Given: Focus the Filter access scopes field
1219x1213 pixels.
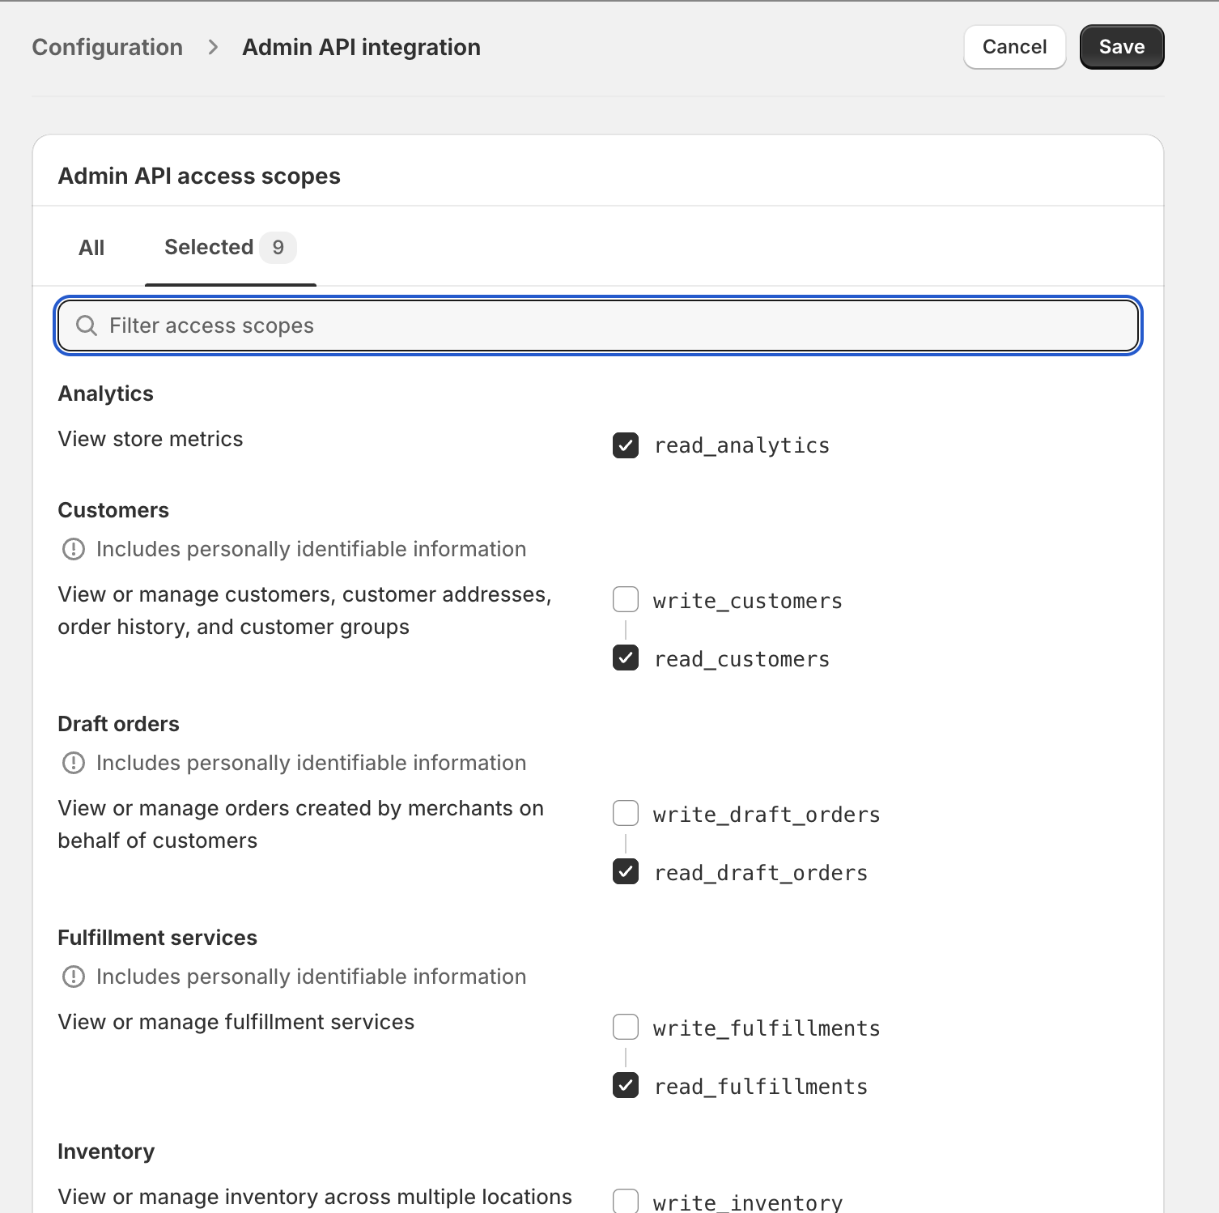Looking at the screenshot, I should point(598,326).
